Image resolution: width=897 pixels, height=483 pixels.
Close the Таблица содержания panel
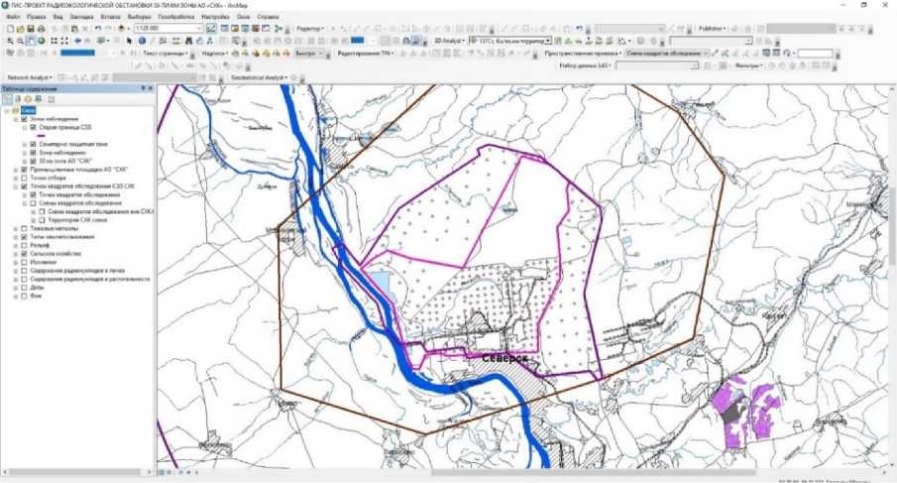click(151, 88)
